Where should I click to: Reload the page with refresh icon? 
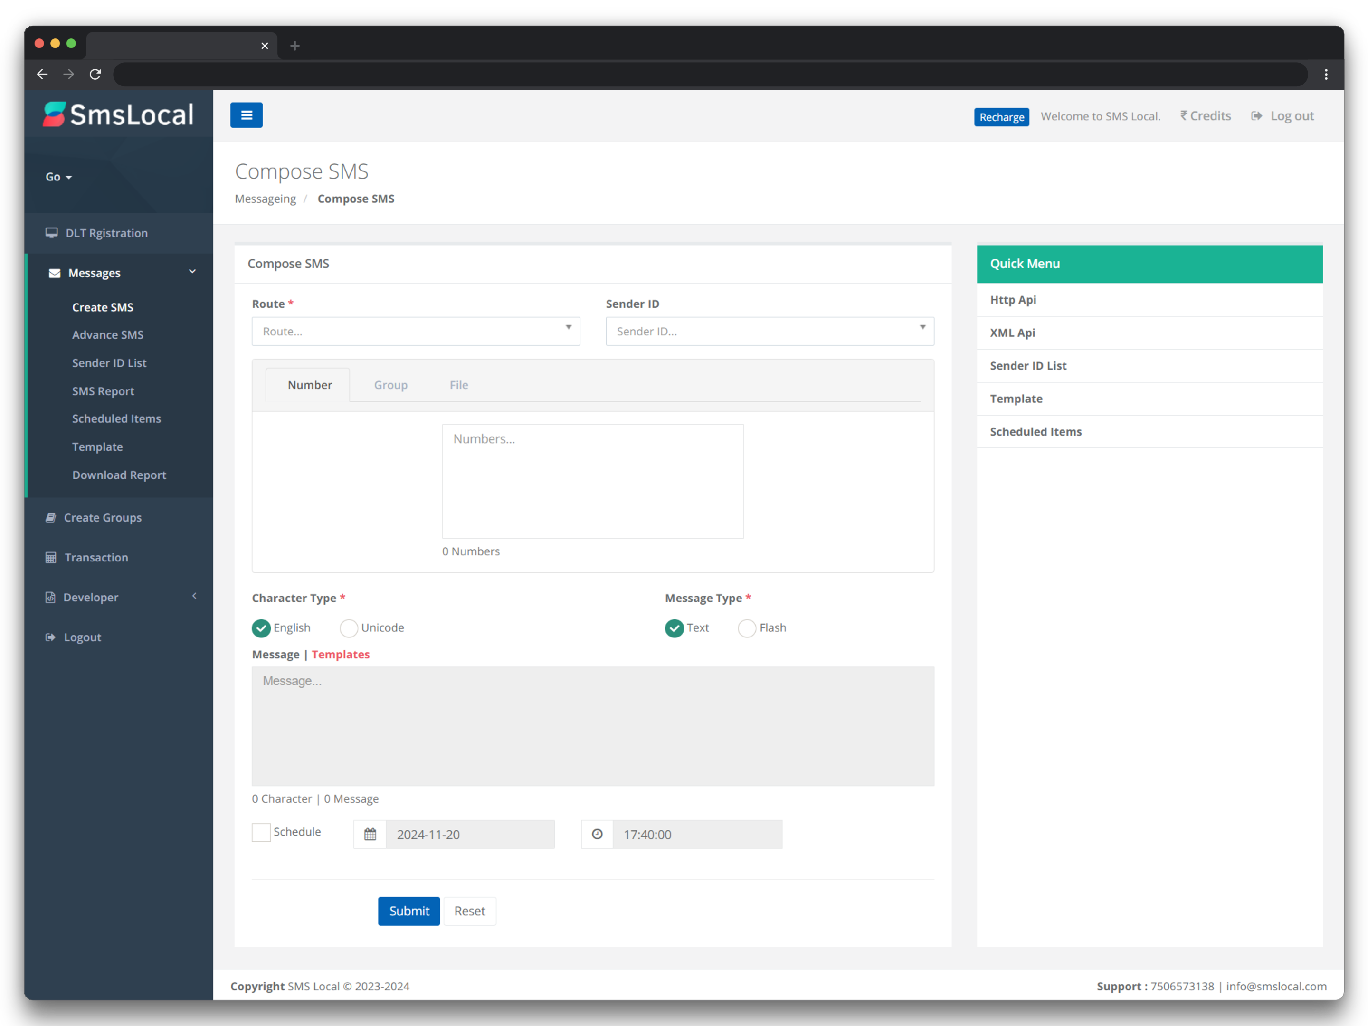pyautogui.click(x=95, y=74)
